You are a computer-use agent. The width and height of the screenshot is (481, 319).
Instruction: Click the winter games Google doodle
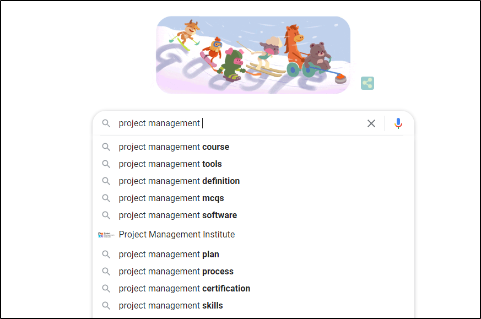(253, 55)
